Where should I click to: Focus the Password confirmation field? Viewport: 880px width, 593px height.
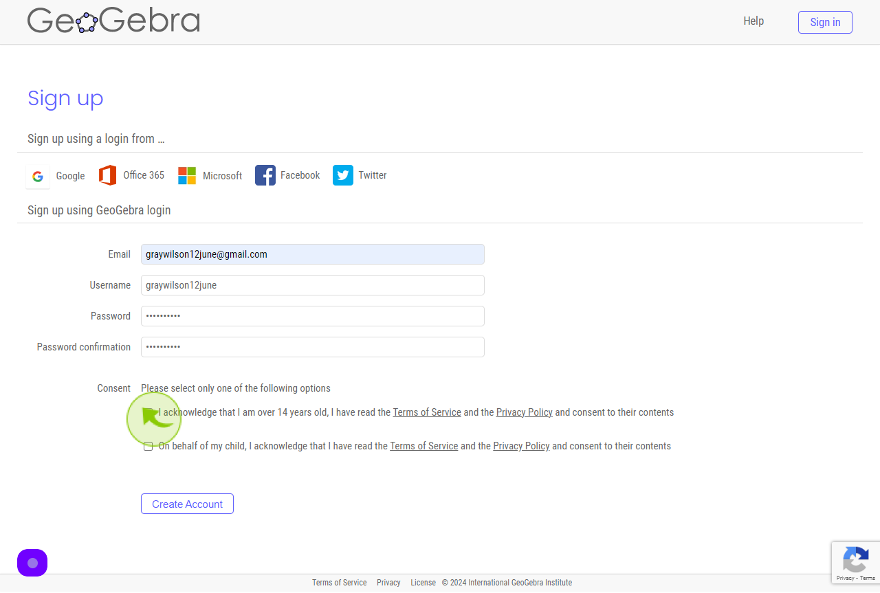tap(313, 347)
